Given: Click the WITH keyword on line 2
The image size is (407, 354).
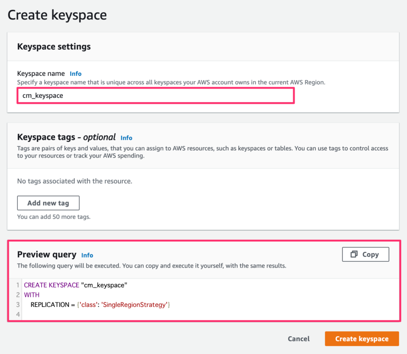Looking at the screenshot, I should [32, 295].
